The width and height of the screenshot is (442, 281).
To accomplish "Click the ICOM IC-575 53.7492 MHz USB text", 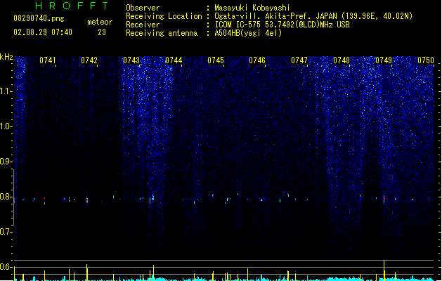I will [x=282, y=25].
